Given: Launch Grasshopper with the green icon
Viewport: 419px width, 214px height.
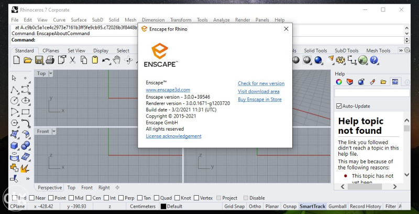Looking at the screenshot, I should 362,60.
